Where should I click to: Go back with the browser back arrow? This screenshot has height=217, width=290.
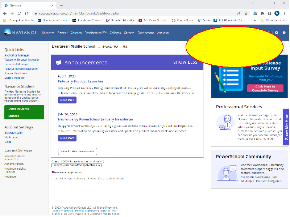tap(5, 13)
